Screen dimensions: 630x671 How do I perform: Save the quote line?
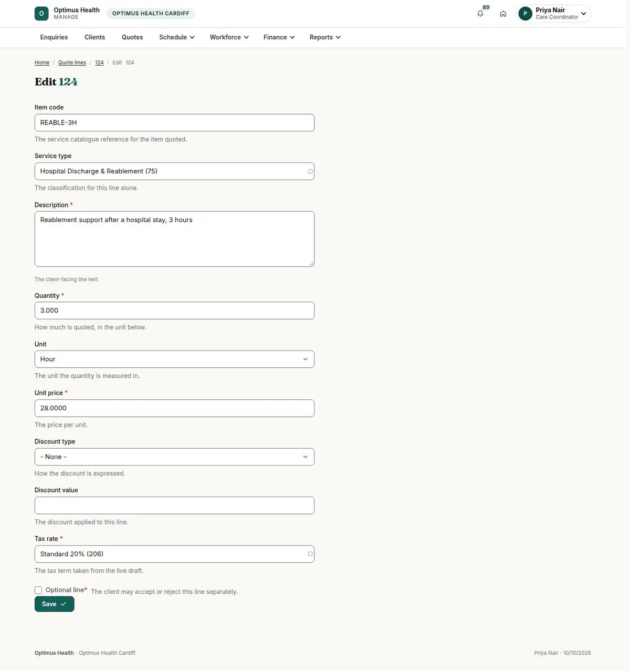coord(55,604)
